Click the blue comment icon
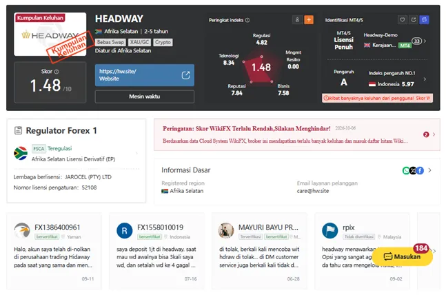Screen dimensions: 446x295 [424, 19]
